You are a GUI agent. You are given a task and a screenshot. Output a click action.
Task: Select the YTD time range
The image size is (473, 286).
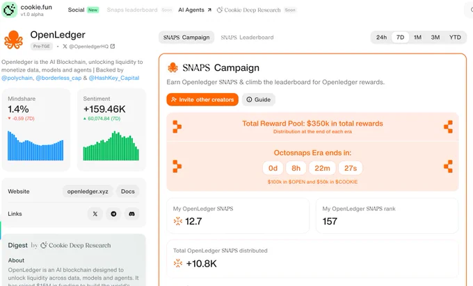pos(455,37)
